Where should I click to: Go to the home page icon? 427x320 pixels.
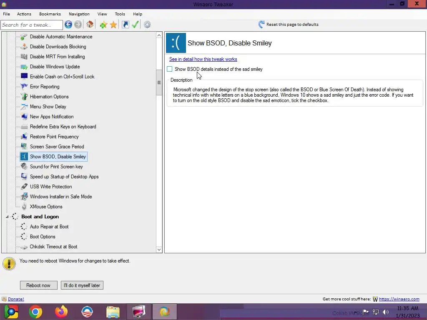(x=90, y=25)
